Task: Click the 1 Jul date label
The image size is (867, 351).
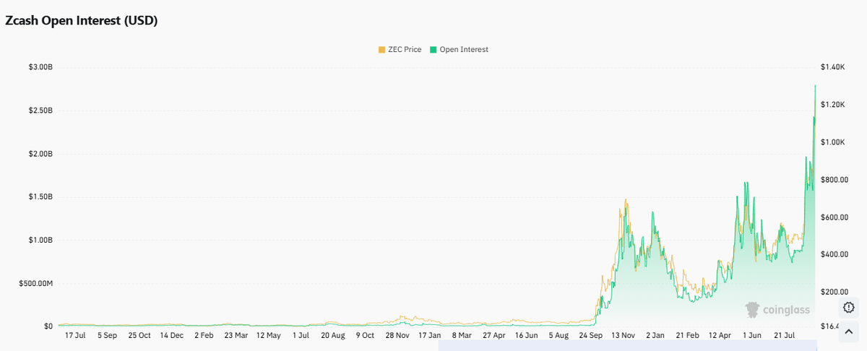Action: [301, 336]
